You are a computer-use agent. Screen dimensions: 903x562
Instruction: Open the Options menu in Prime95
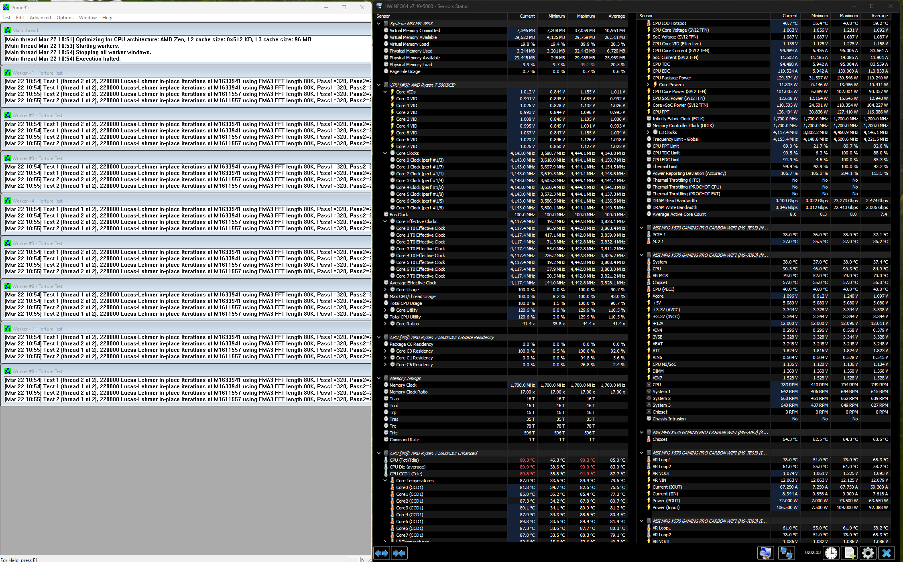tap(65, 17)
